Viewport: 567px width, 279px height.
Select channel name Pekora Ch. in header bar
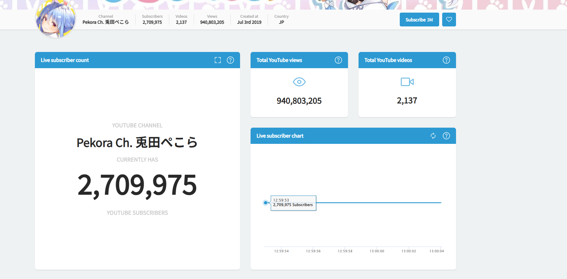tap(106, 22)
